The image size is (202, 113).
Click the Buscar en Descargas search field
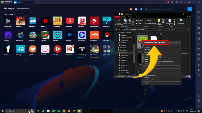(176, 29)
